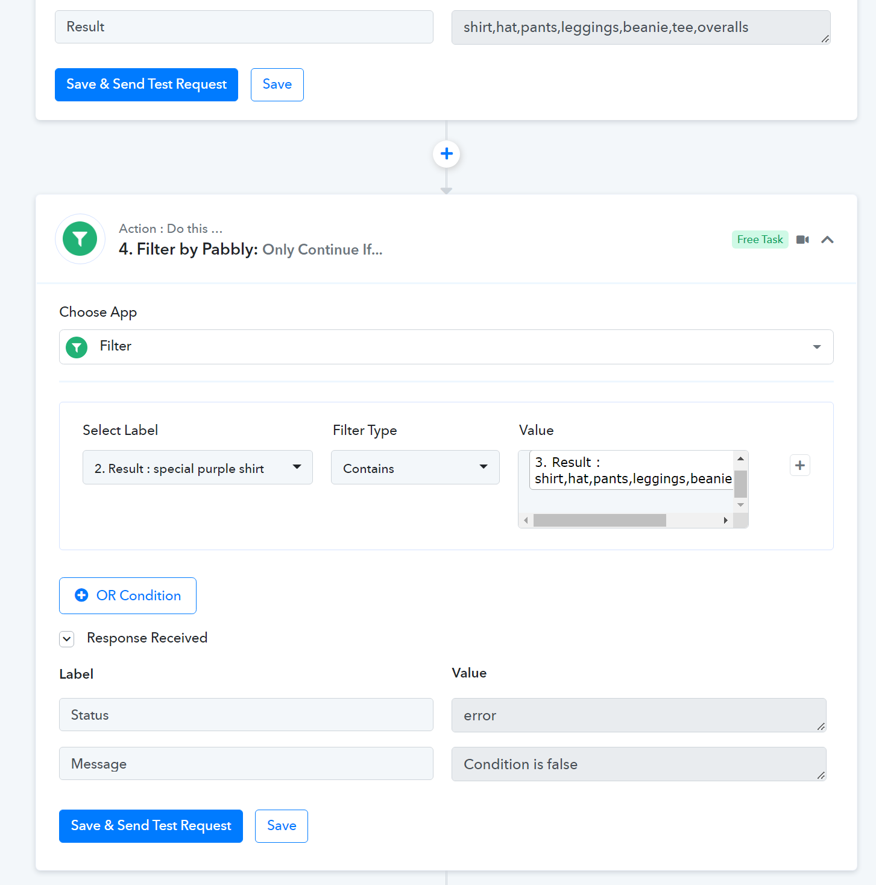The width and height of the screenshot is (876, 885).
Task: Click the Action : Do this … text
Action: pos(171,229)
